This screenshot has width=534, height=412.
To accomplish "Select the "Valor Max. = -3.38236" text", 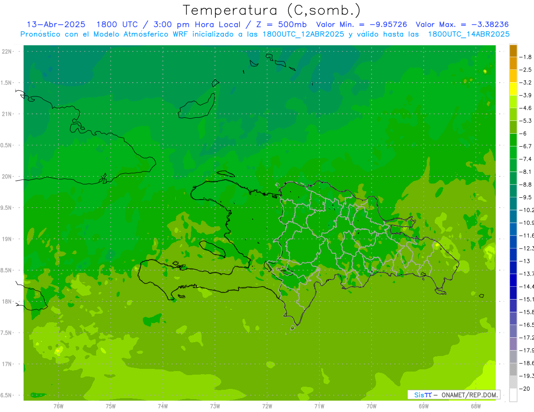I will [x=462, y=24].
